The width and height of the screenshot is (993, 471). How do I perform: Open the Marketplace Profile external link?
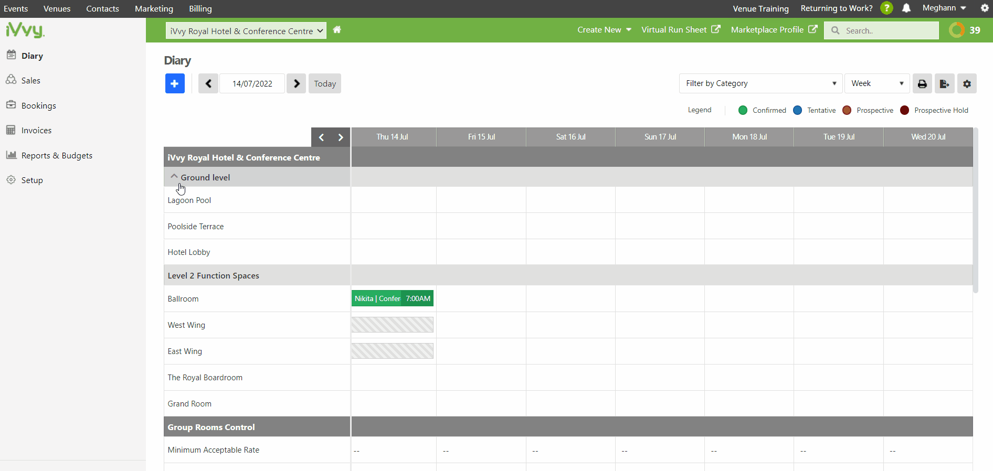coord(774,30)
